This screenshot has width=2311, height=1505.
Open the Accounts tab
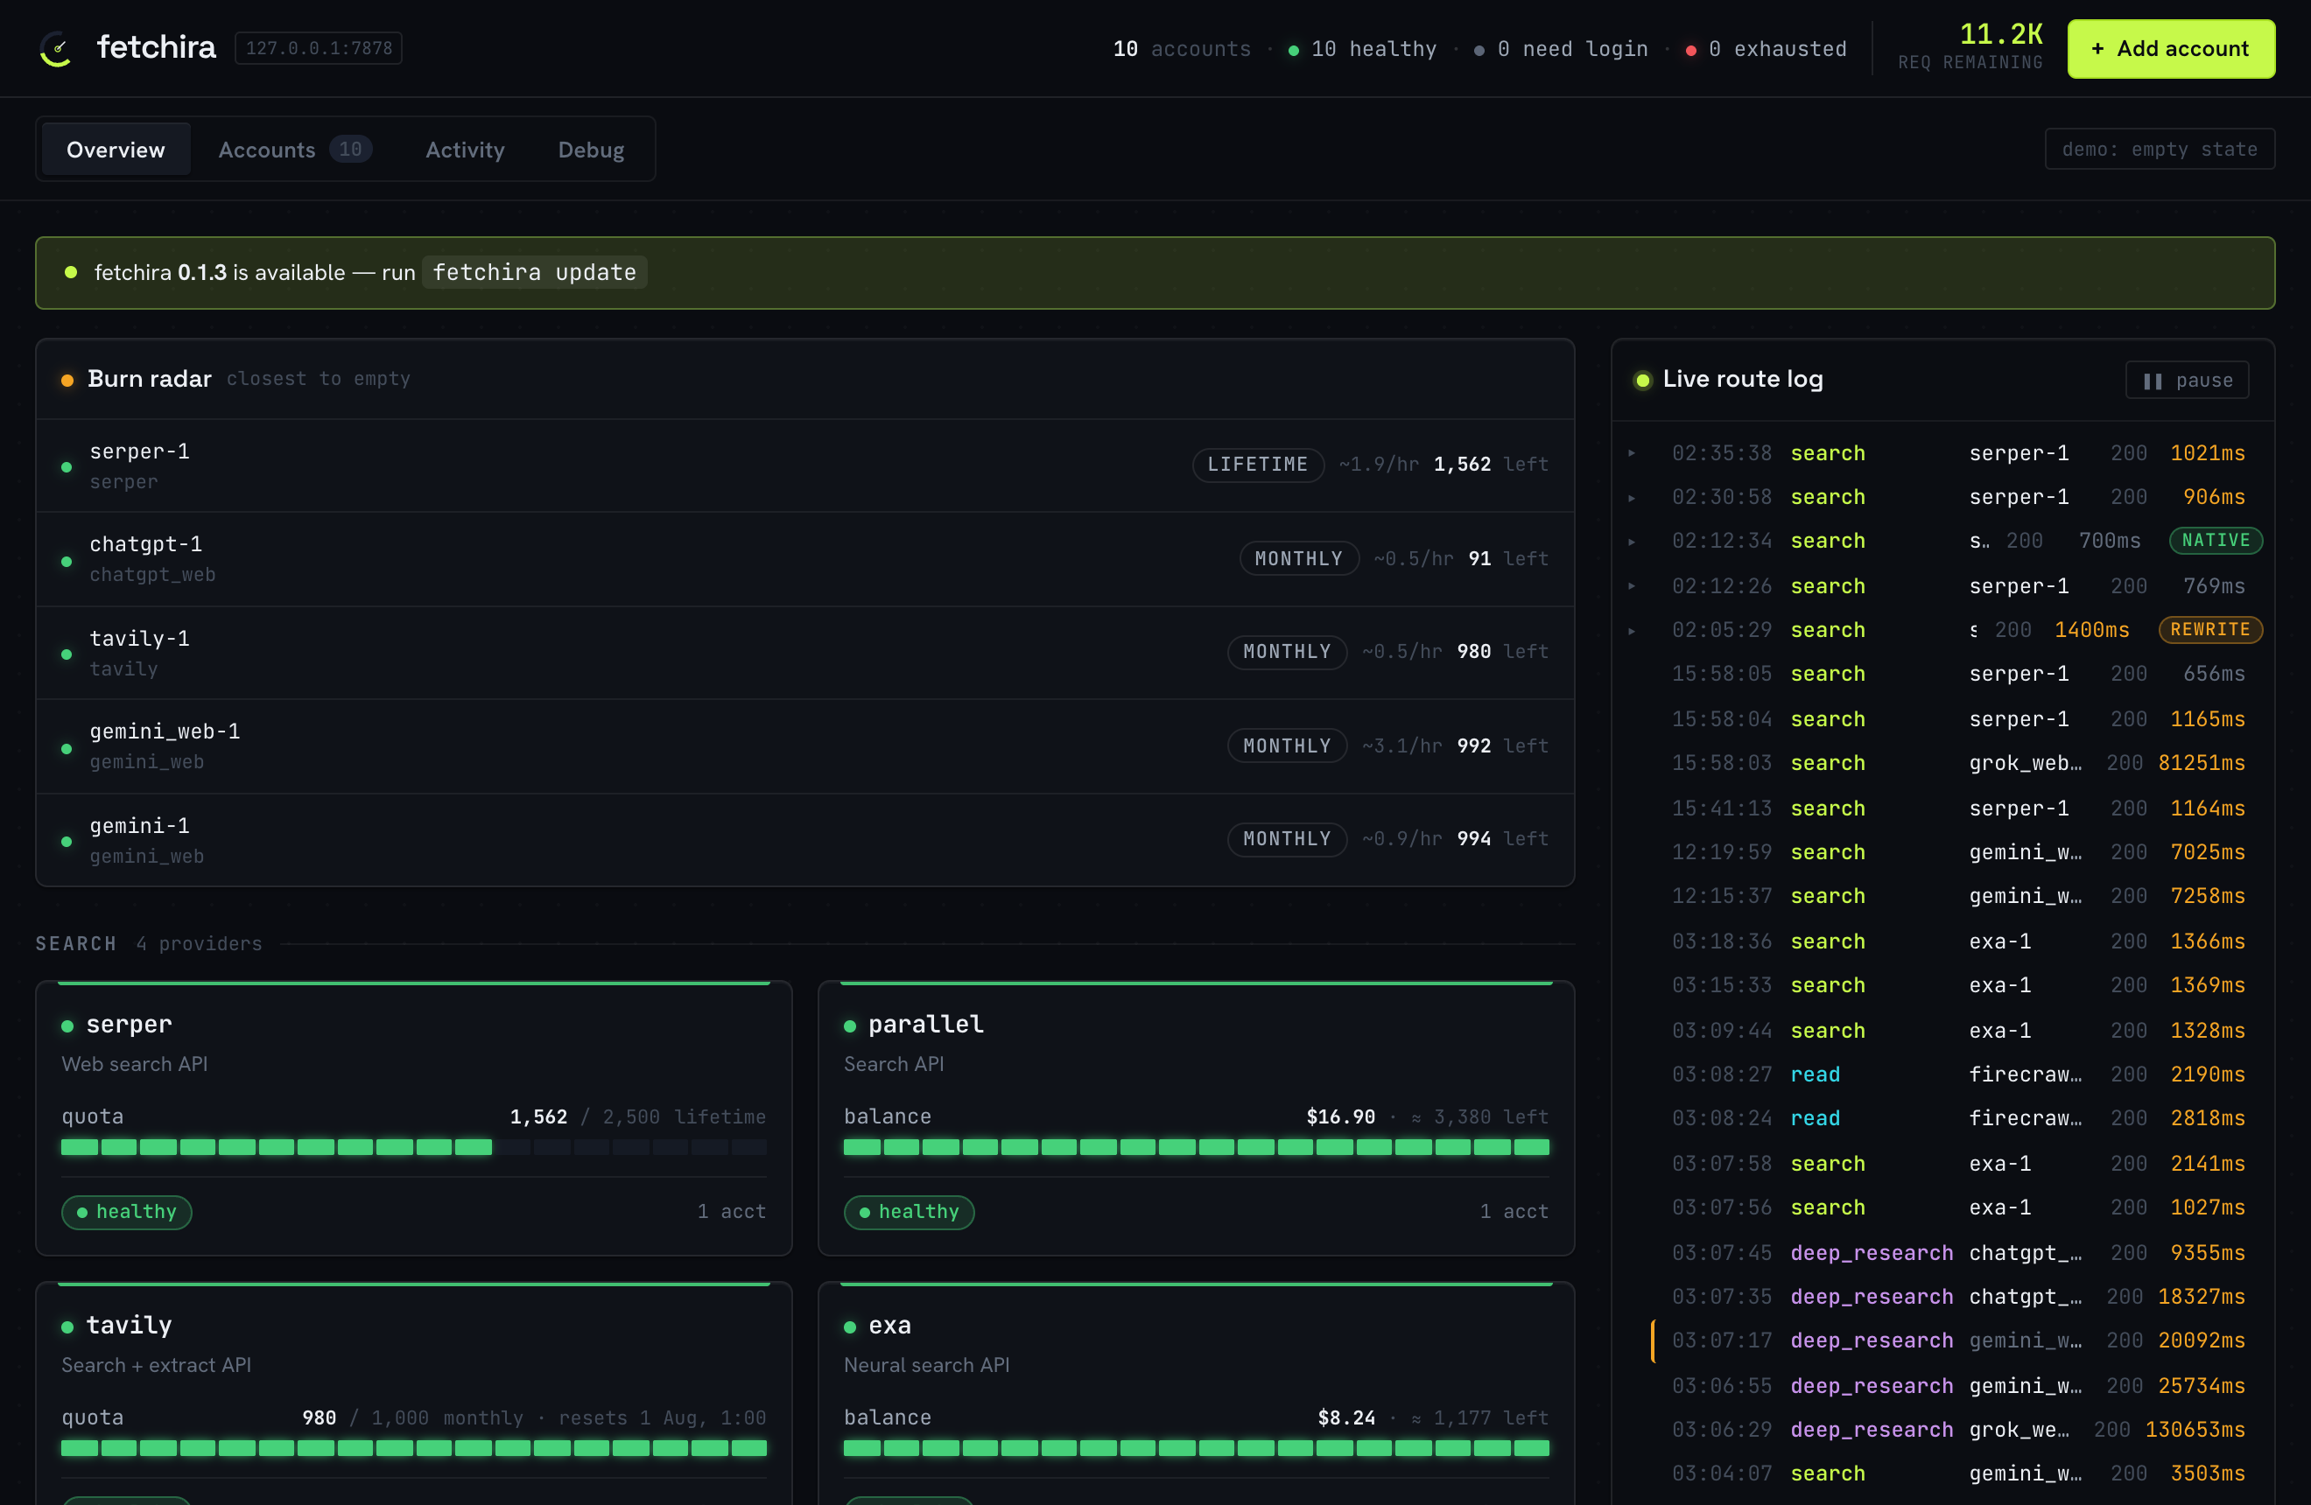click(294, 150)
